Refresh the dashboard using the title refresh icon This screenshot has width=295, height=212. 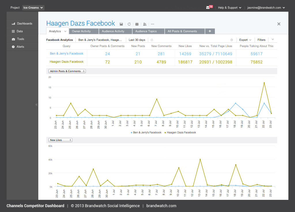coord(129,24)
